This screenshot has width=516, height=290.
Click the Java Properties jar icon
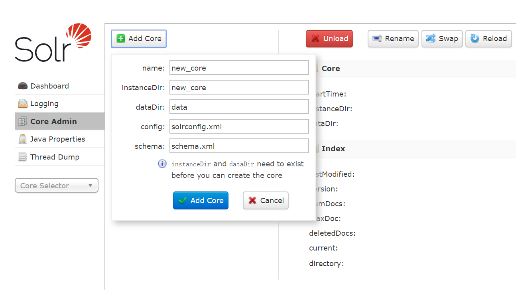coord(23,139)
